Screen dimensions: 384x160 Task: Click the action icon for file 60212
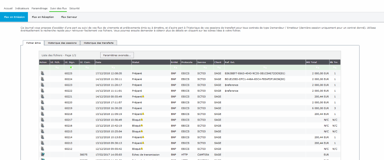click(x=42, y=149)
